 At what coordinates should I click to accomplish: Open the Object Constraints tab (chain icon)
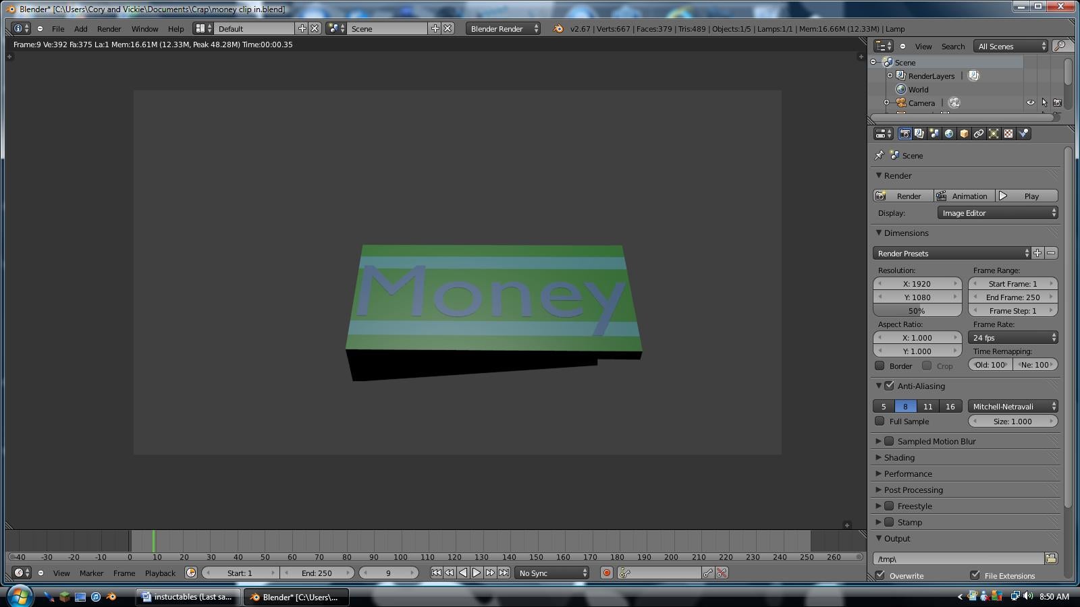point(977,134)
